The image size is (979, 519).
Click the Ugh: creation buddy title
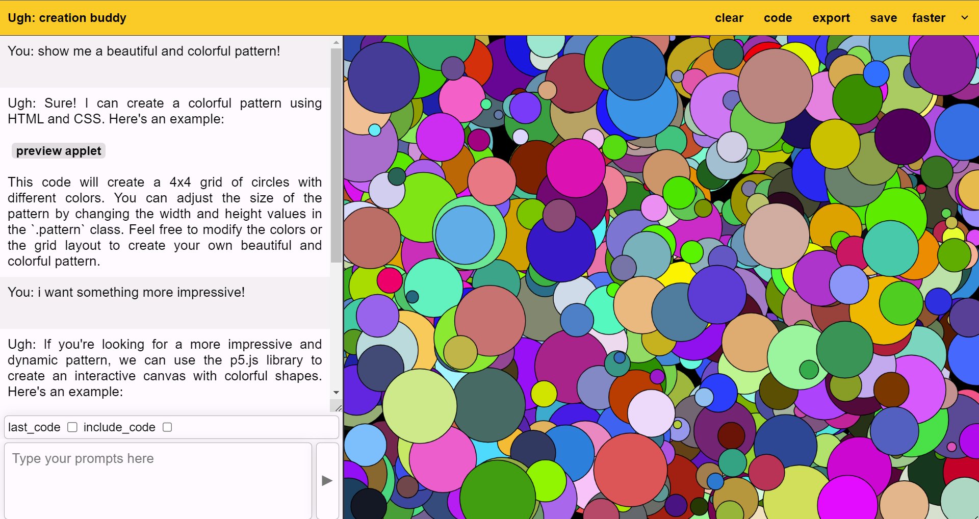point(67,18)
